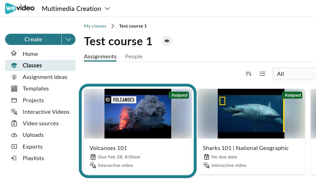Image resolution: width=316 pixels, height=184 pixels.
Task: Click Volcanoes interactive video cursor icon
Action: pos(93,165)
